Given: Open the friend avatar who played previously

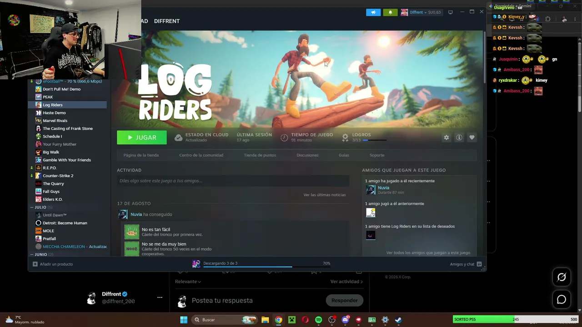Looking at the screenshot, I should [x=371, y=213].
